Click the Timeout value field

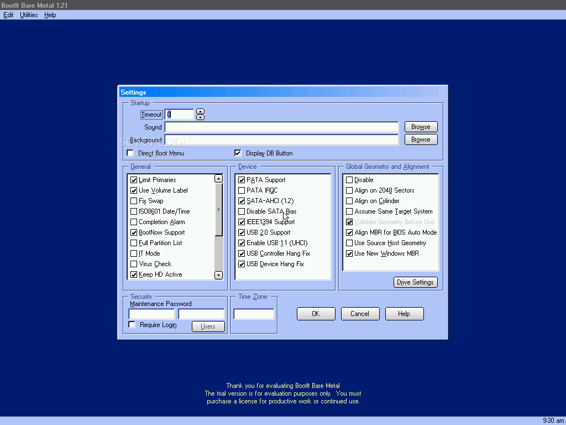coord(179,115)
